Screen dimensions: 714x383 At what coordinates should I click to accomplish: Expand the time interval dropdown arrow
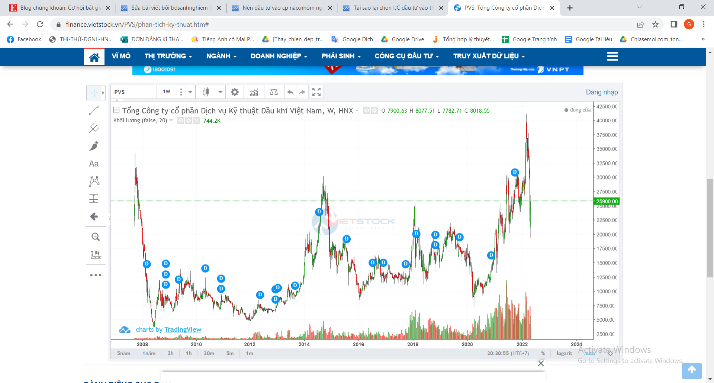pyautogui.click(x=190, y=92)
